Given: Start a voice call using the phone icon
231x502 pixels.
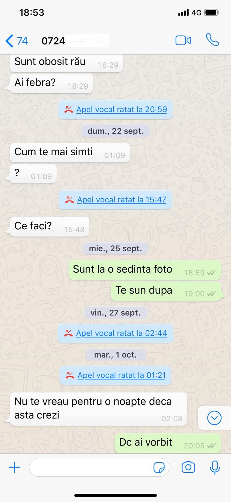Looking at the screenshot, I should [x=213, y=40].
